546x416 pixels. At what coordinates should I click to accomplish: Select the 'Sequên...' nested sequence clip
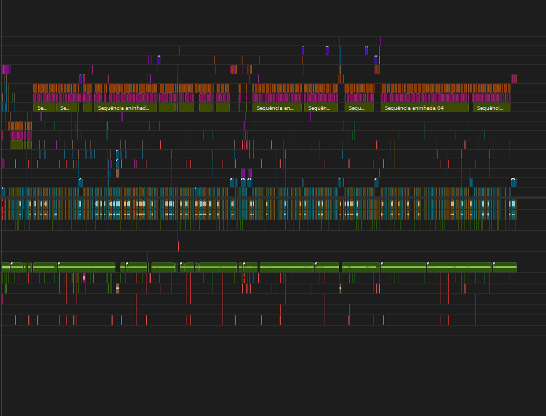[x=321, y=108]
